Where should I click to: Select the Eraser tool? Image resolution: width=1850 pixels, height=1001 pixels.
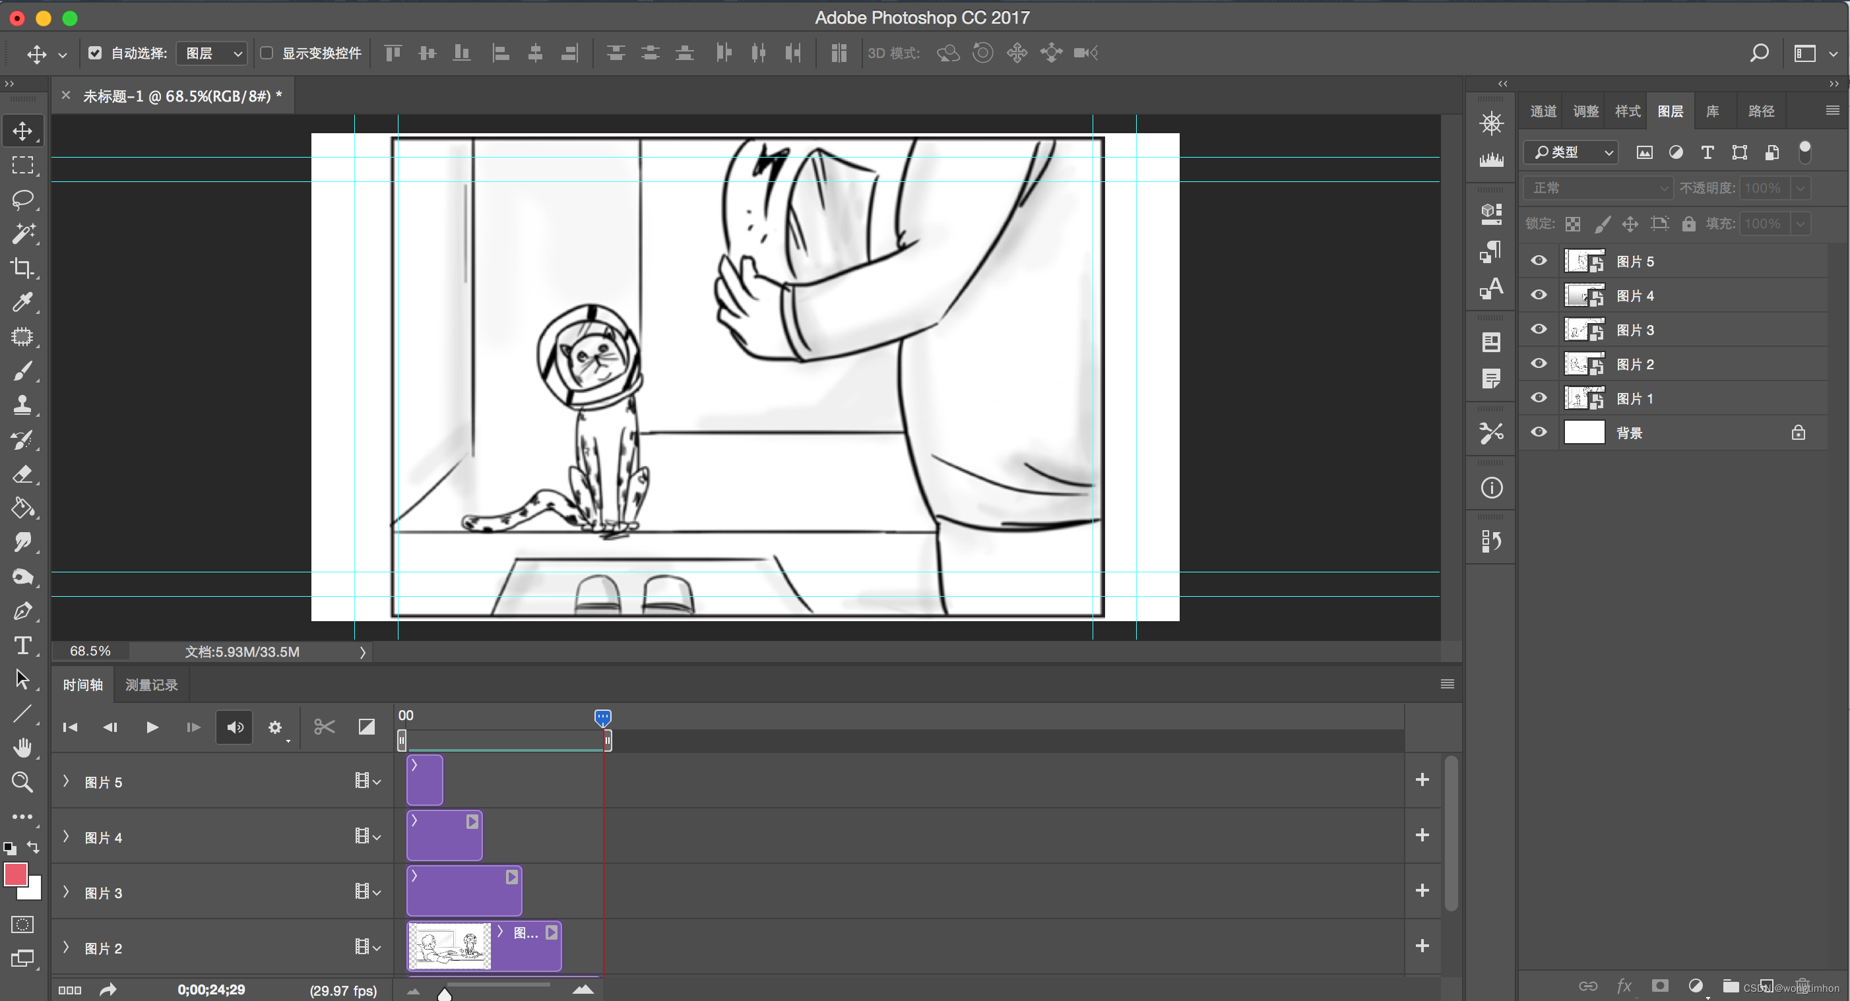click(22, 474)
